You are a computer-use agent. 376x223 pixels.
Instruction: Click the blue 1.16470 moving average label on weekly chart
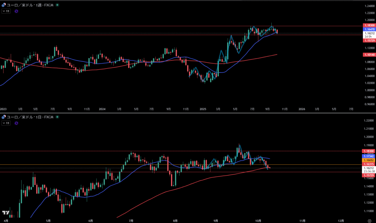coord(369,29)
